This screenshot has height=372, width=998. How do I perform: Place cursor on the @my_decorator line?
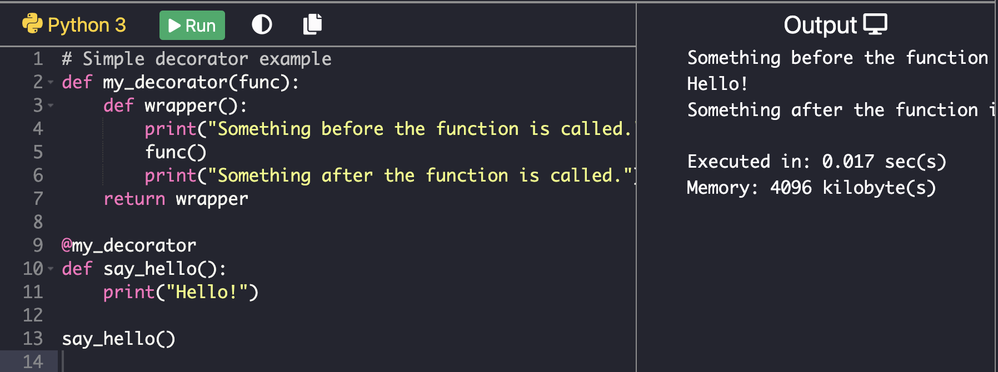(128, 245)
